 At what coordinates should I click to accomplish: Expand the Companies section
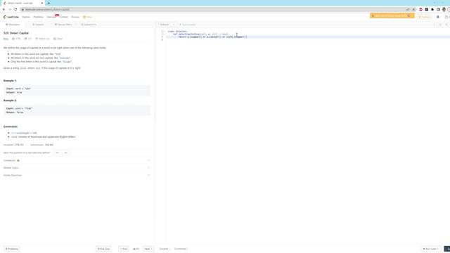pyautogui.click(x=77, y=160)
